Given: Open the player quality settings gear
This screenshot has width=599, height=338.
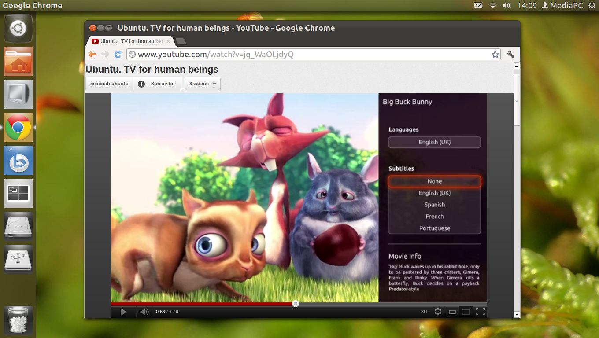Looking at the screenshot, I should 438,312.
